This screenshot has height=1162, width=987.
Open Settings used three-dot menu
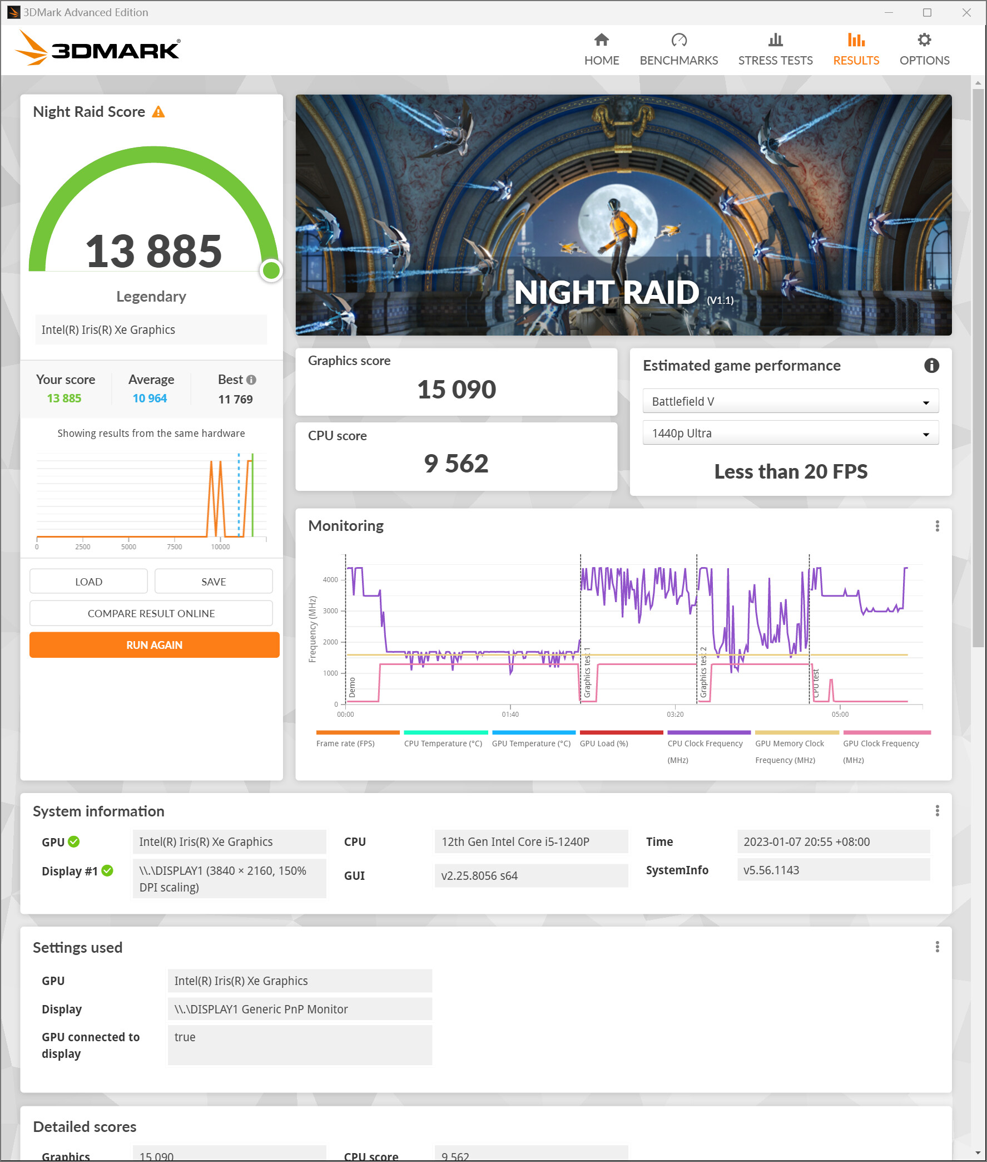(936, 947)
